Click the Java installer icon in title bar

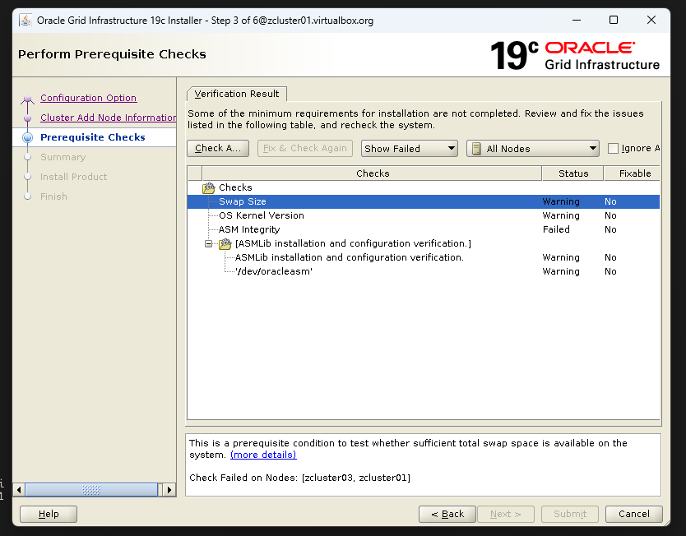tap(25, 20)
